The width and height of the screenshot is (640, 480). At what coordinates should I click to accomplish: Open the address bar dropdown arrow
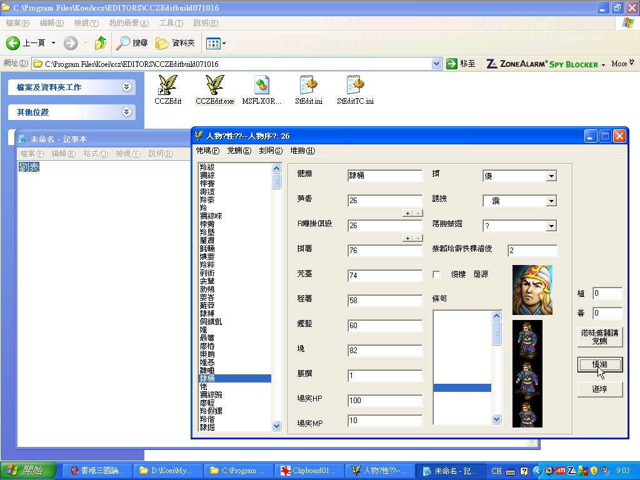click(x=436, y=64)
